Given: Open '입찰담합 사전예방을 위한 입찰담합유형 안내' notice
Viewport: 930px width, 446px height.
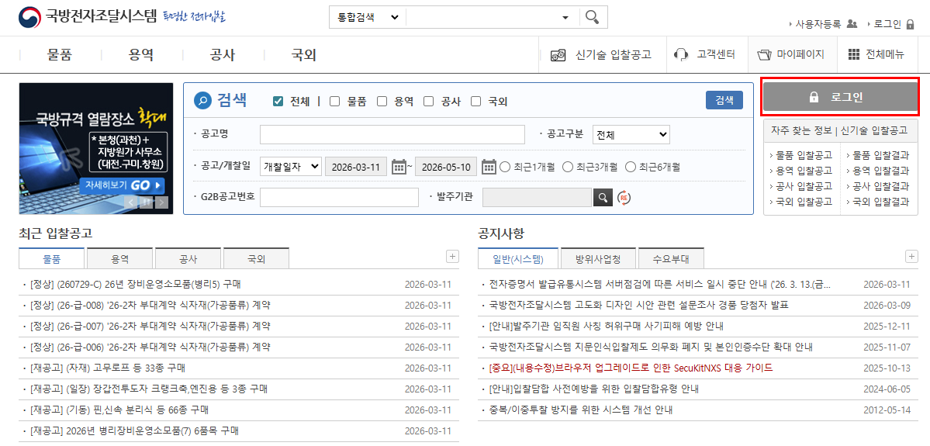Looking at the screenshot, I should click(594, 389).
